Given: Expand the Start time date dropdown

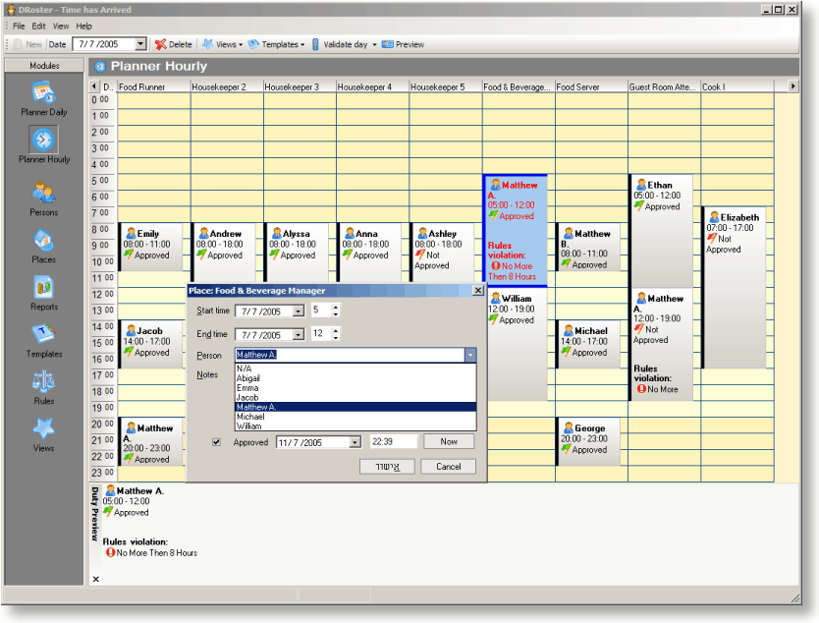Looking at the screenshot, I should 298,311.
